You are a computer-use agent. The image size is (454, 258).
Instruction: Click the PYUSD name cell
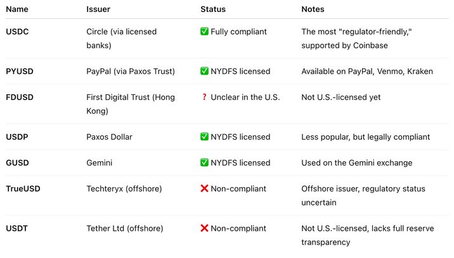click(20, 71)
